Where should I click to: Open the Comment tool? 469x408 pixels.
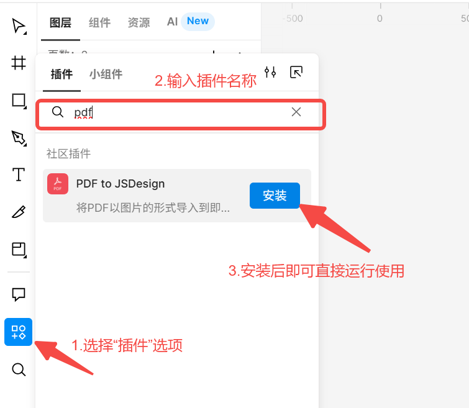19,294
